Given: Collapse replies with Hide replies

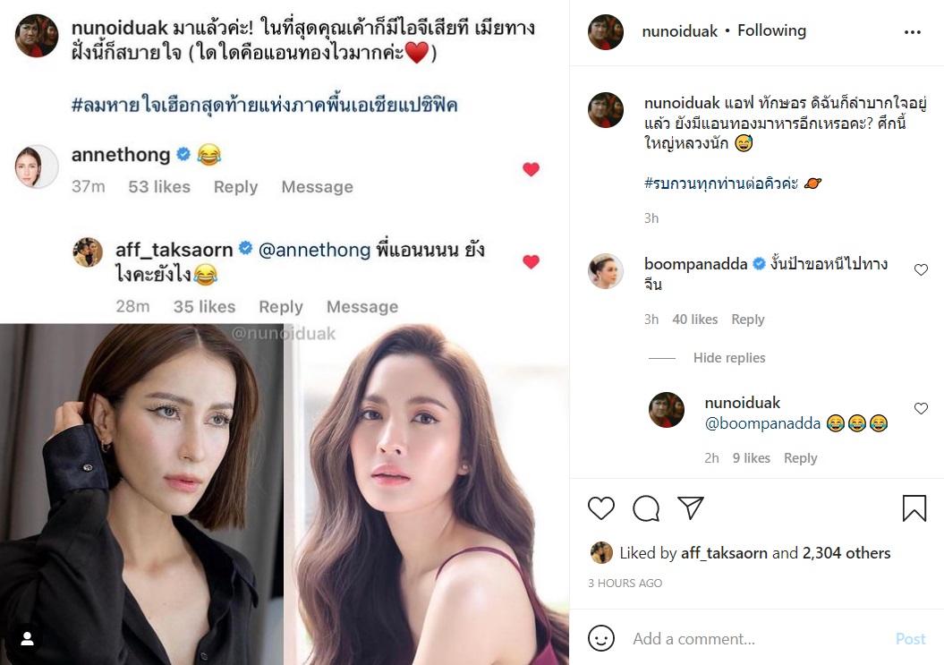Looking at the screenshot, I should pyautogui.click(x=729, y=358).
